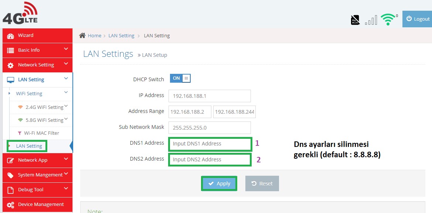Image resolution: width=432 pixels, height=213 pixels.
Task: Open the Debug Tool menu
Action: click(31, 190)
